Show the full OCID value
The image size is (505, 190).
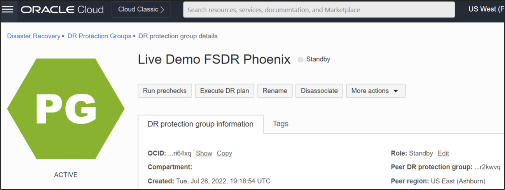click(x=204, y=153)
